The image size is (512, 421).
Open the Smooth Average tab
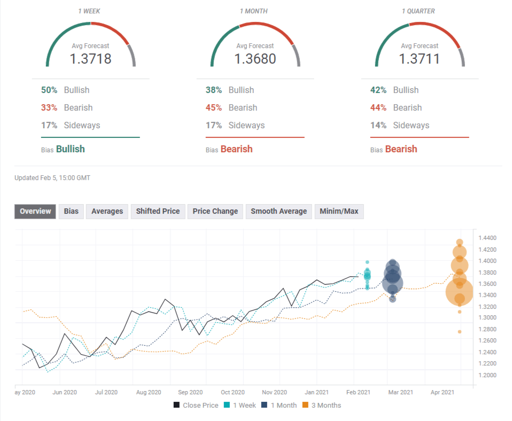[278, 211]
